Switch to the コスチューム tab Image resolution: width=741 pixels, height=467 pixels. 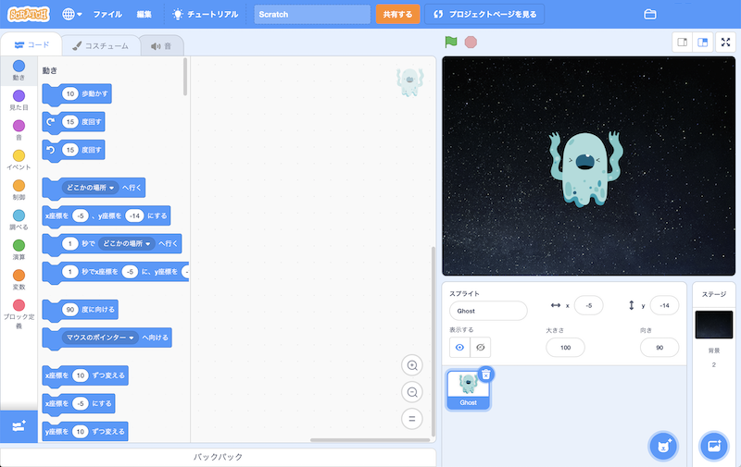point(100,45)
